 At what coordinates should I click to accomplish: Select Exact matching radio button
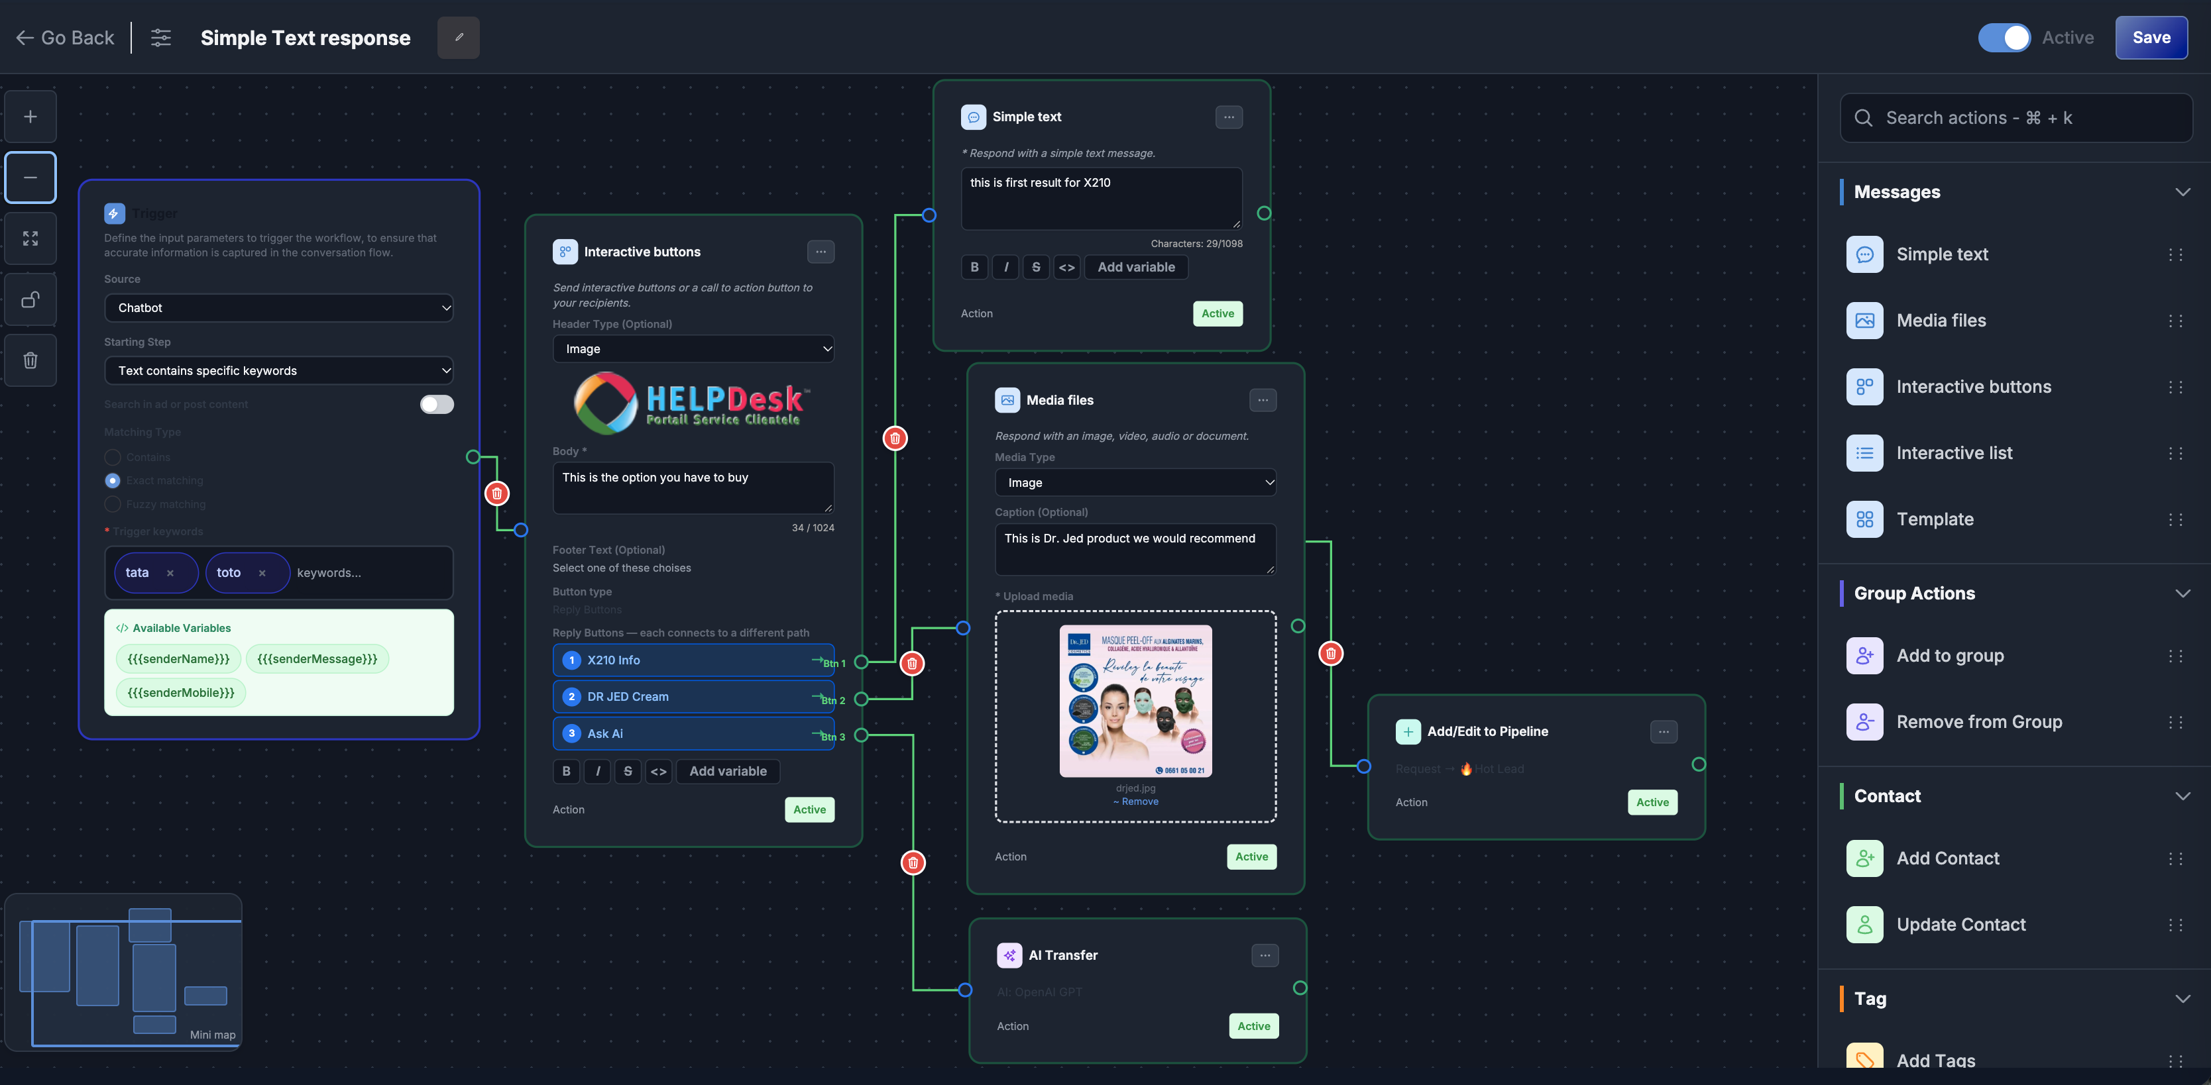tap(113, 480)
